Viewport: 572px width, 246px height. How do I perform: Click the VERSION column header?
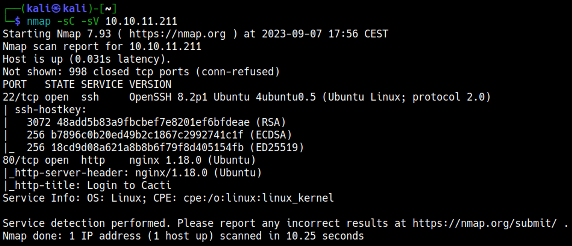[150, 84]
